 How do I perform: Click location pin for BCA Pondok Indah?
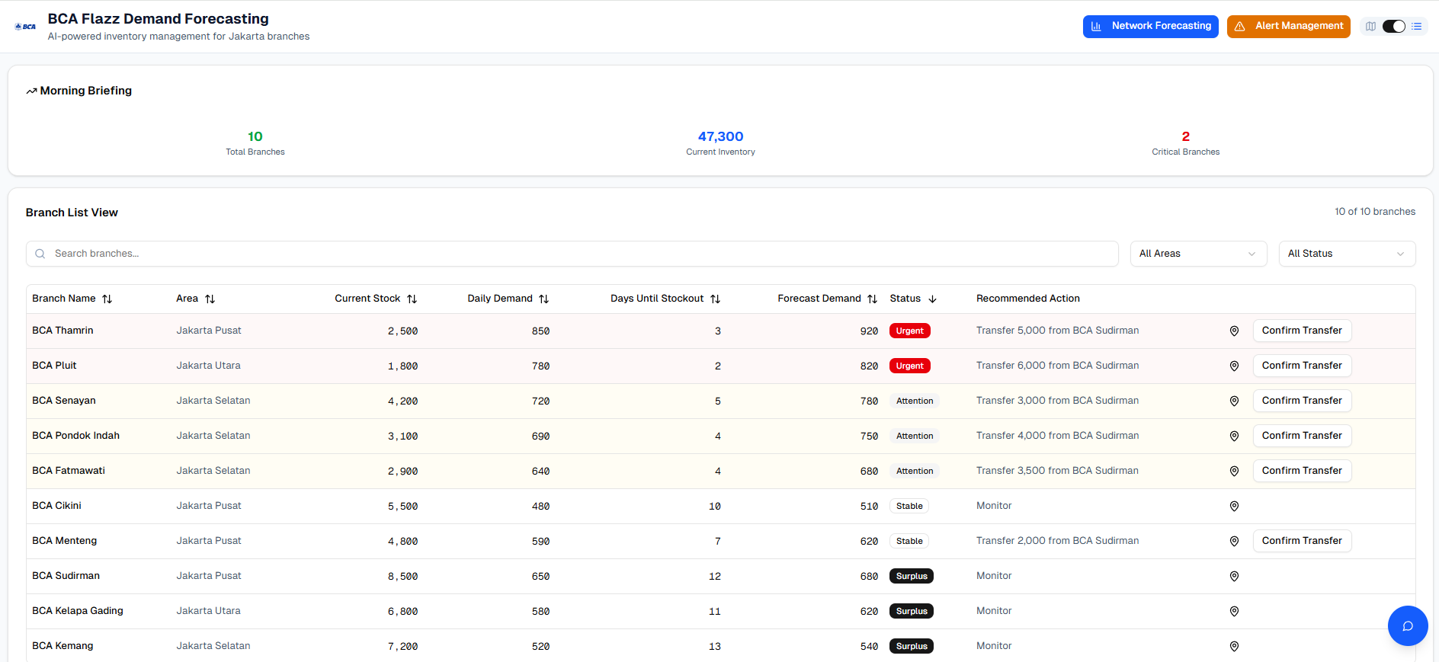point(1234,436)
